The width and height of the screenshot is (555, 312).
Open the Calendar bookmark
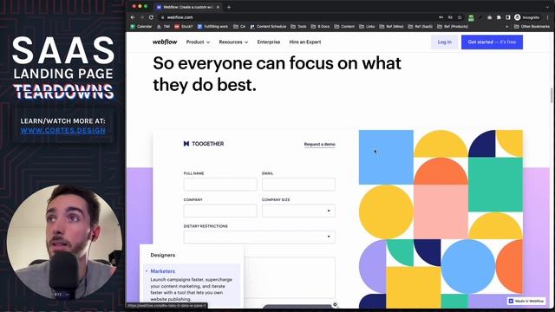(141, 27)
